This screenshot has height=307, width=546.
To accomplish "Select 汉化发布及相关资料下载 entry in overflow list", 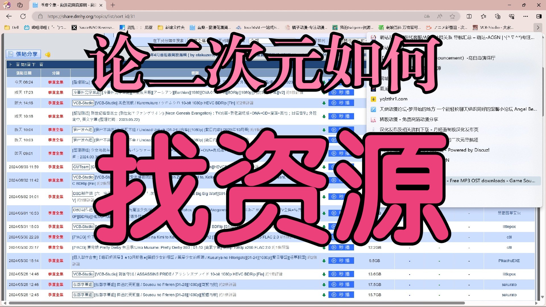I will coord(454,130).
